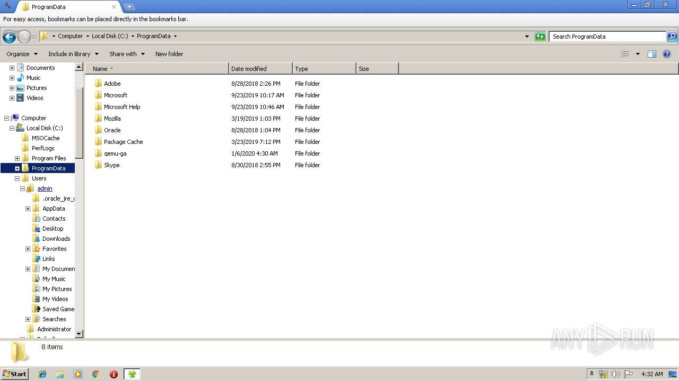Collapse the Local Disk (C:) node

pos(12,128)
